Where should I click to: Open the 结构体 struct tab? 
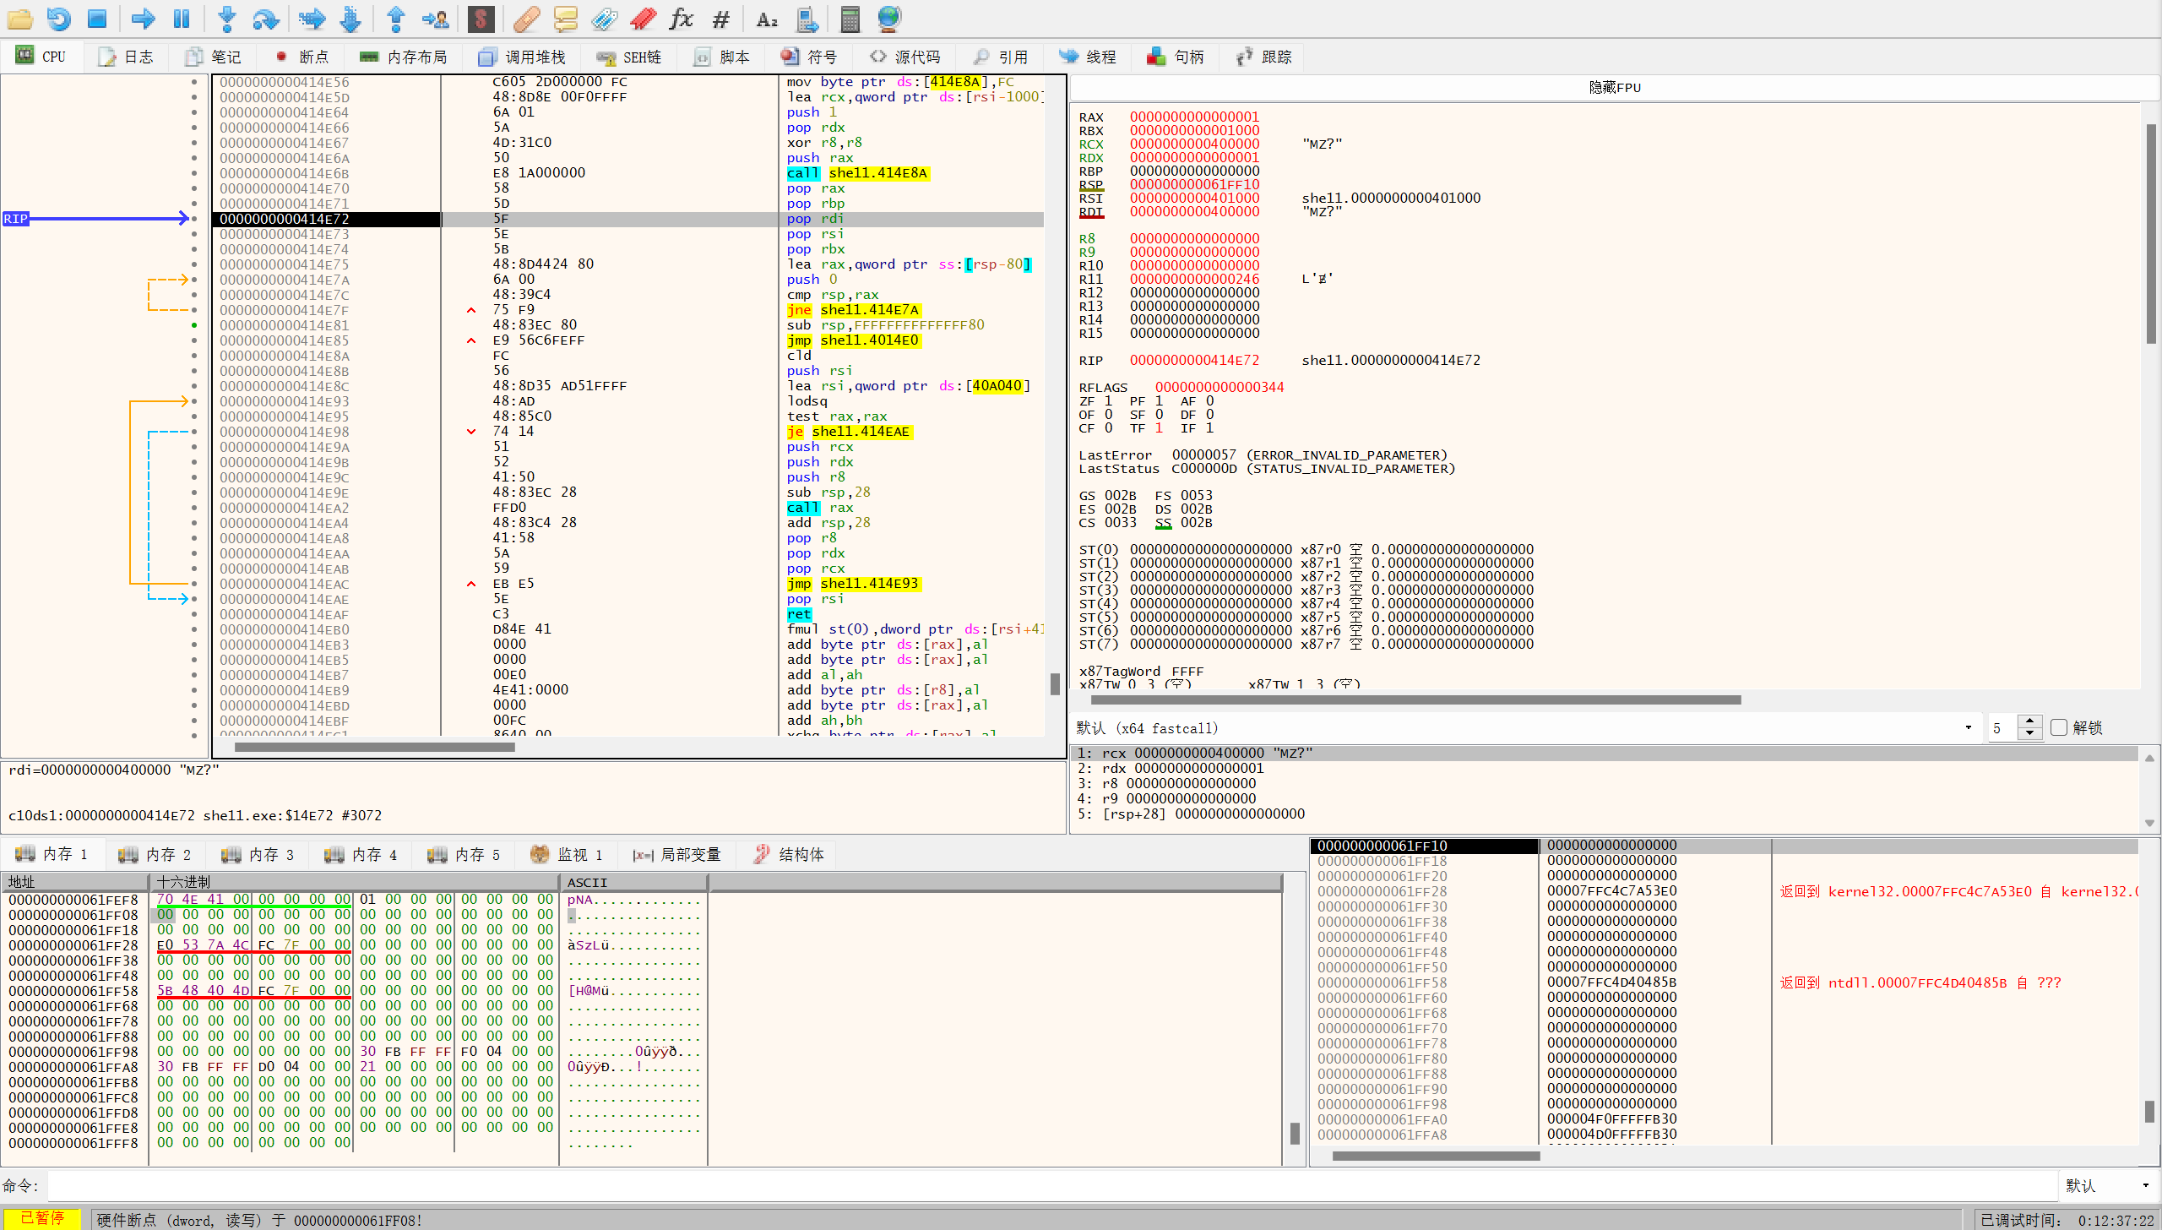pos(789,855)
